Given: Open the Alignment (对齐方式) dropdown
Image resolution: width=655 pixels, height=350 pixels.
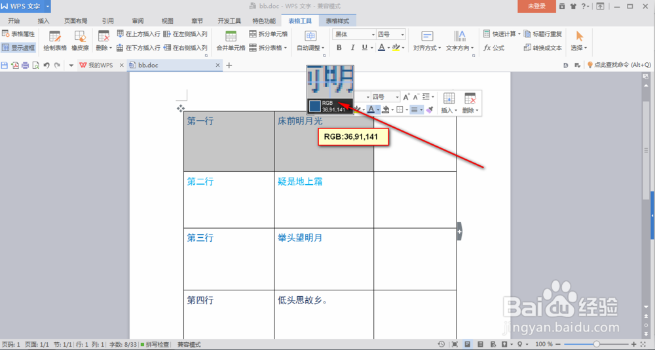Looking at the screenshot, I should (427, 41).
